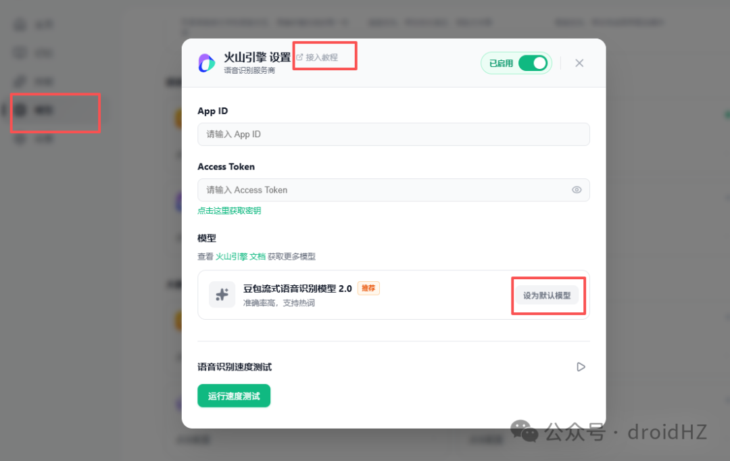Screen dimensions: 730x461
Task: Select the red-boxed item in the blurred sidebar
Action: (55, 112)
